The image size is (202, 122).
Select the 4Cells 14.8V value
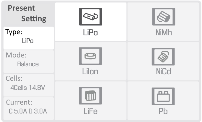tap(28, 88)
